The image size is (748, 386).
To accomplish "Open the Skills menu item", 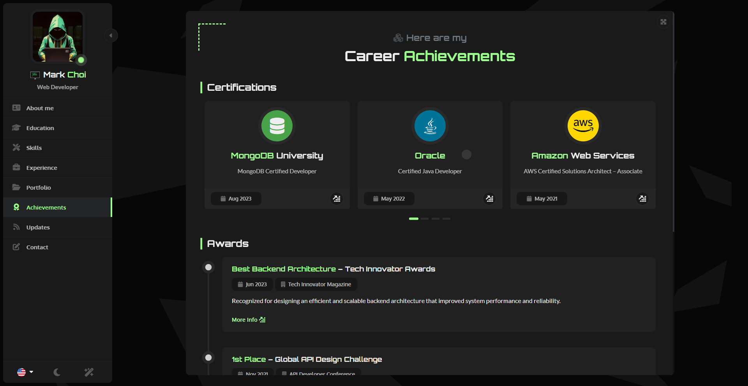I will pos(58,148).
